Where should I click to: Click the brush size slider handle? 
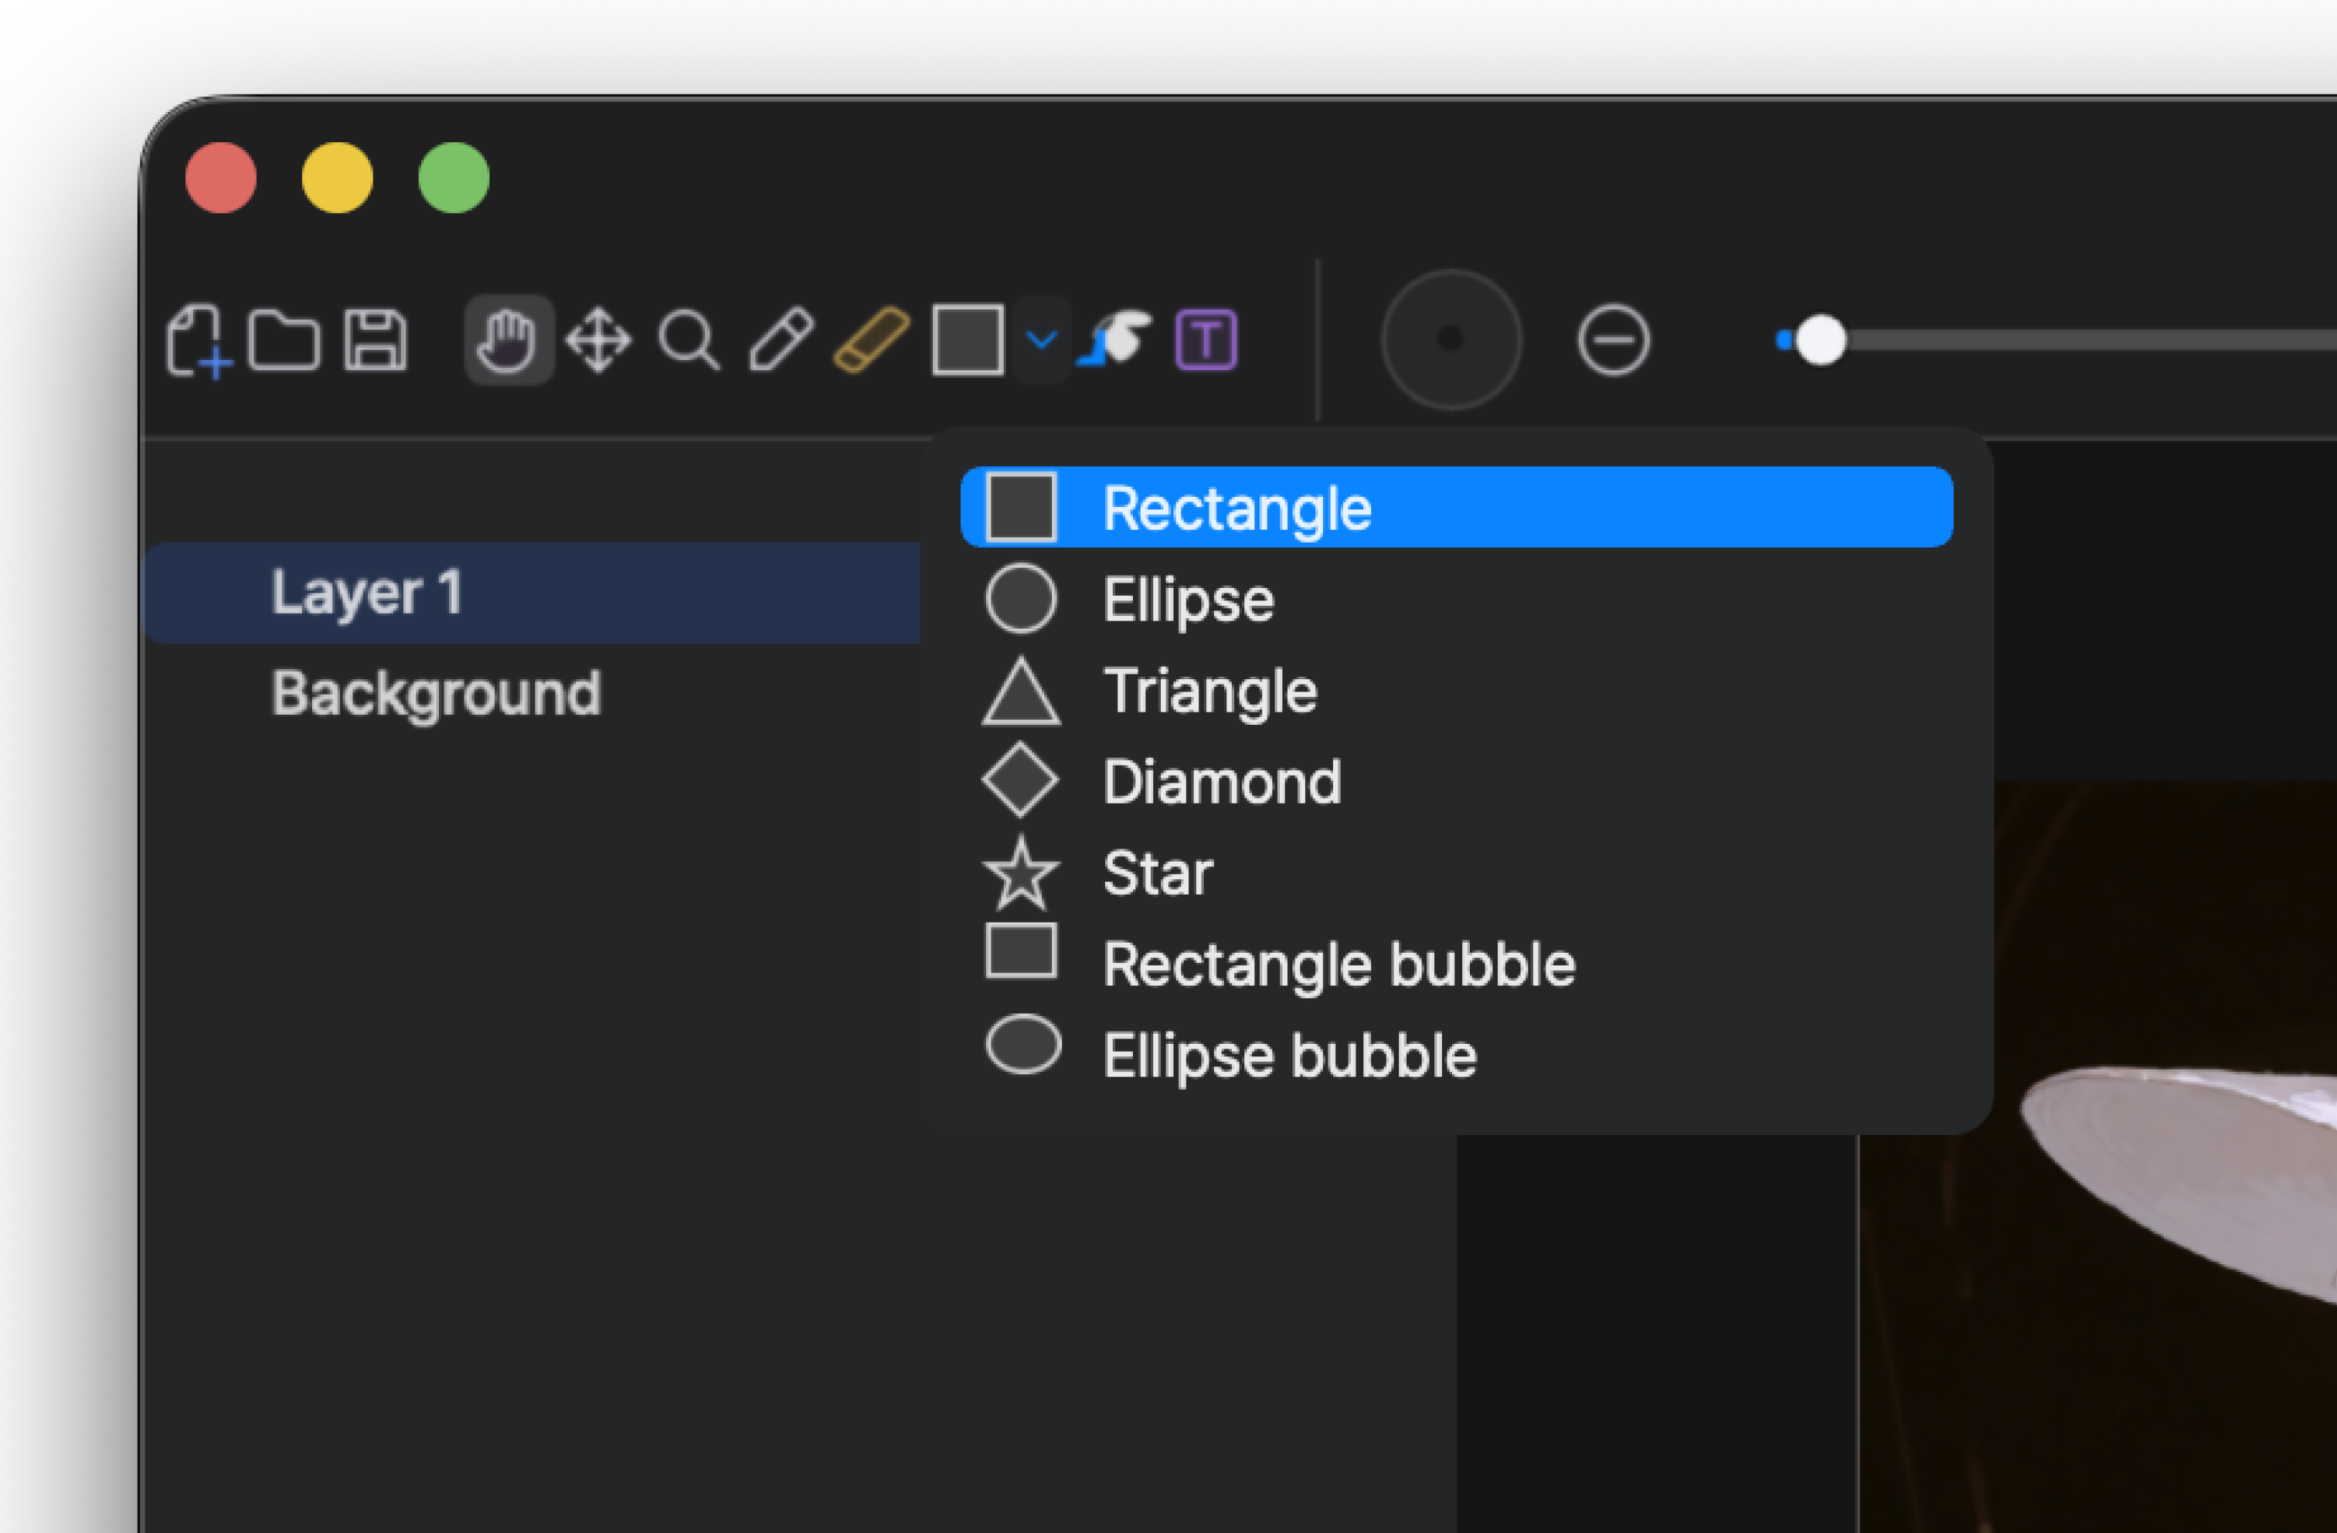coord(1821,340)
